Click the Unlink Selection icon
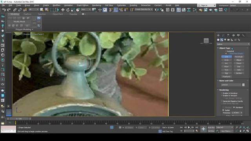This screenshot has height=141, width=251. click(20, 10)
